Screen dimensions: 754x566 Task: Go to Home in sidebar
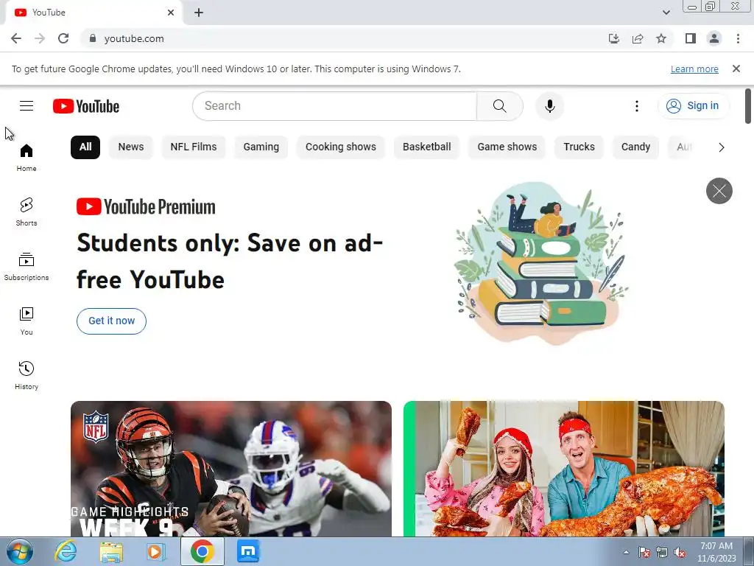27,158
